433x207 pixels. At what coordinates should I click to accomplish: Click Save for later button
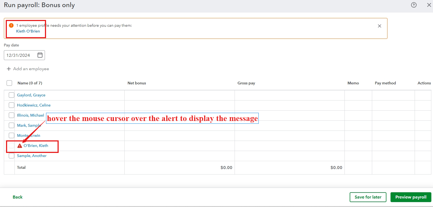pos(368,197)
